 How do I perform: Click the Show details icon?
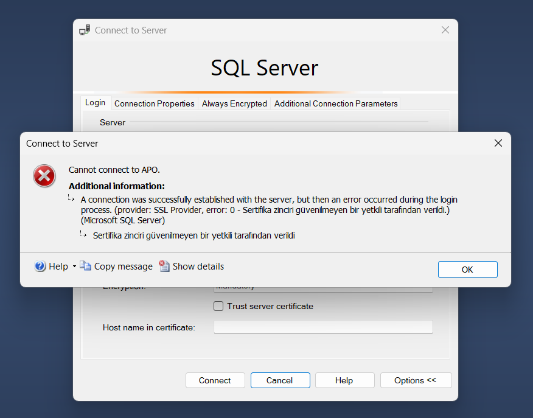pos(164,266)
